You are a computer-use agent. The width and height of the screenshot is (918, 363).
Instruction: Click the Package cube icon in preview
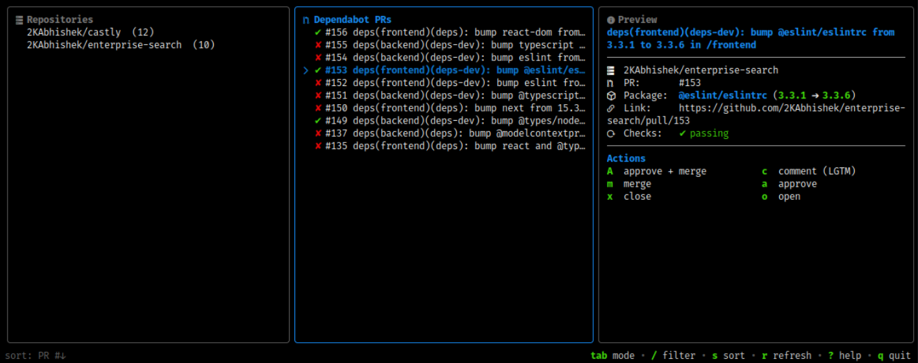[610, 96]
